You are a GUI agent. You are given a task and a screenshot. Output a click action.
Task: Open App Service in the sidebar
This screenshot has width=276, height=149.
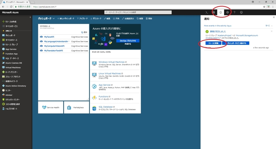(x=9, y=49)
